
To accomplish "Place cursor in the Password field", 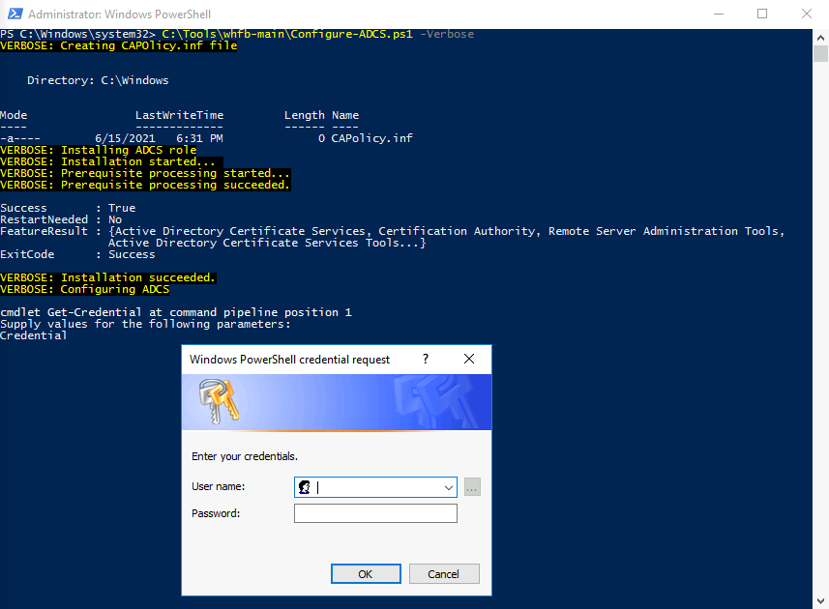I will [x=375, y=513].
